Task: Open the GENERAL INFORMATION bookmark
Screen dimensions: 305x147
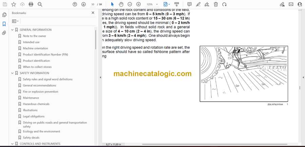Action: 36,30
